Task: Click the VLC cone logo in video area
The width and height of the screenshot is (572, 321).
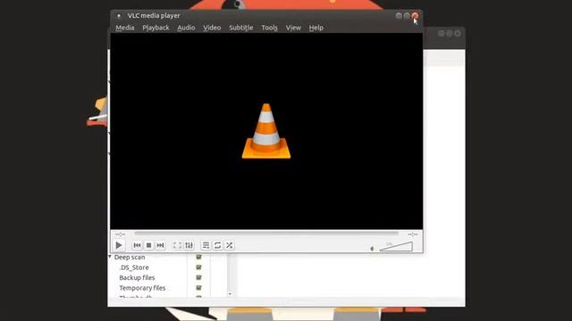Action: [266, 131]
